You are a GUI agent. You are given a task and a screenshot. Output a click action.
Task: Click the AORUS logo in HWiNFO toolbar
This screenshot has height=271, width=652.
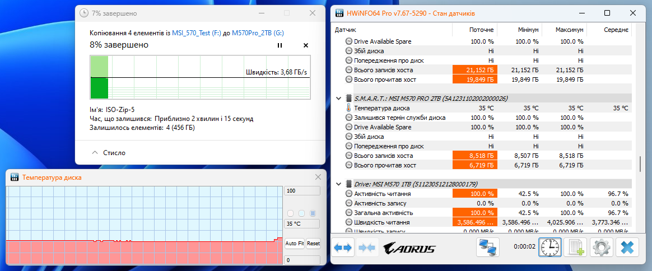click(x=409, y=249)
